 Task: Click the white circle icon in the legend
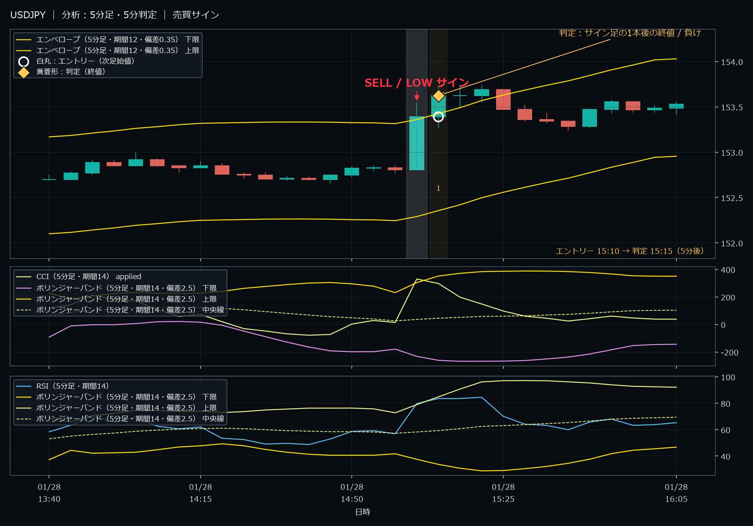click(24, 62)
